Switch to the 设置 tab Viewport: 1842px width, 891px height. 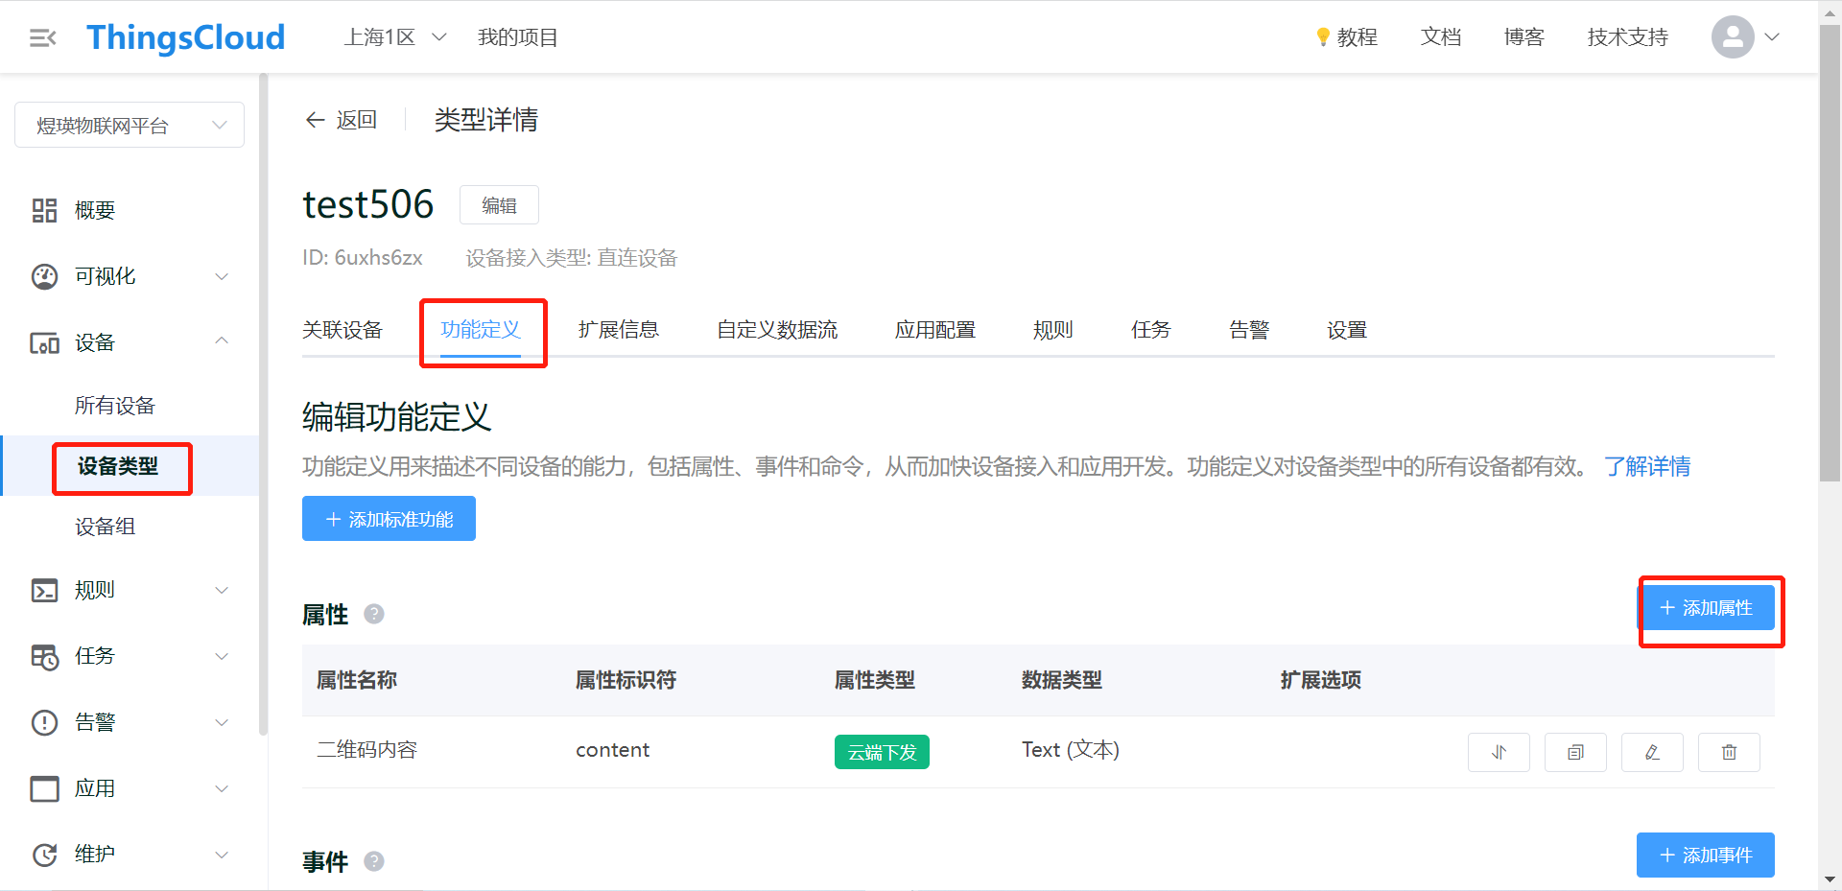pos(1347,330)
